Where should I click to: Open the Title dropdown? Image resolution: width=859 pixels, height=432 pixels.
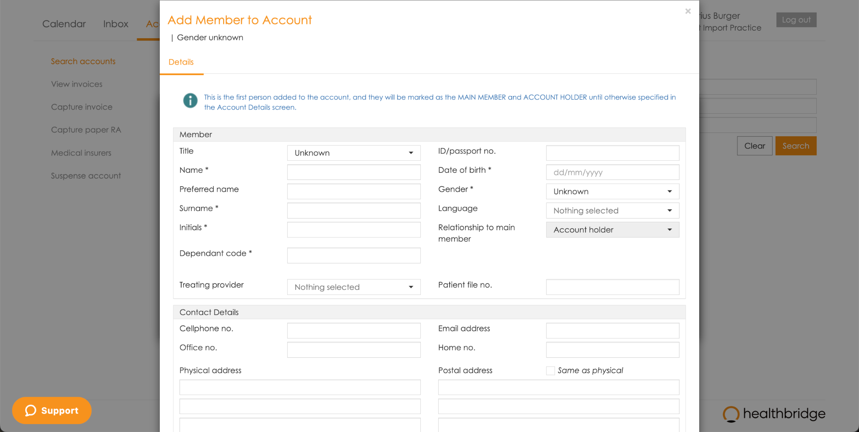(x=354, y=153)
